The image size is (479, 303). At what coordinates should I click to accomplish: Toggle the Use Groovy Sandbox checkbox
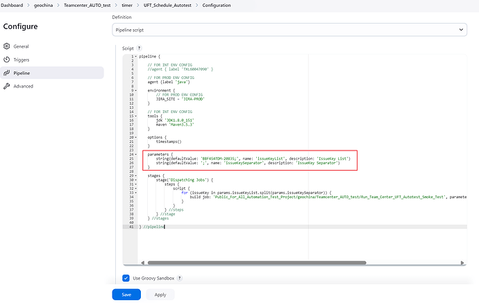(x=126, y=278)
